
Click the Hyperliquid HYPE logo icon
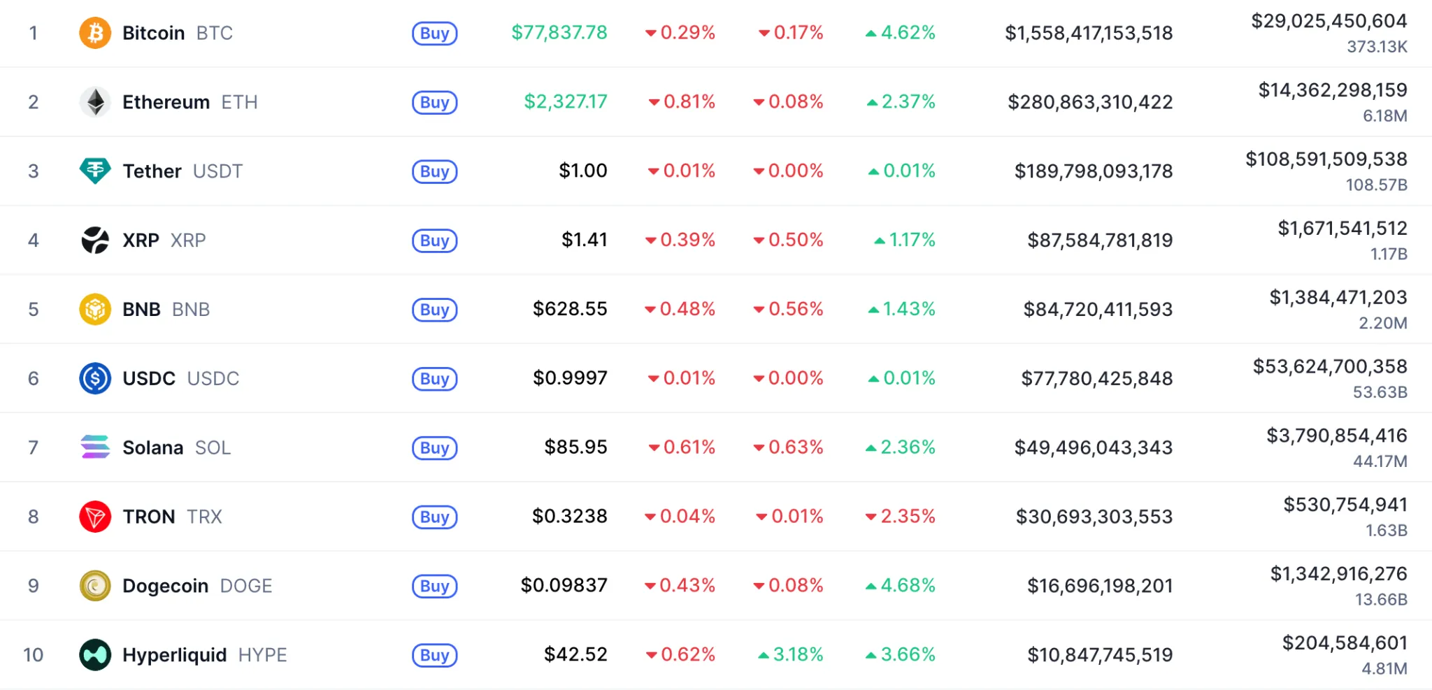coord(95,655)
